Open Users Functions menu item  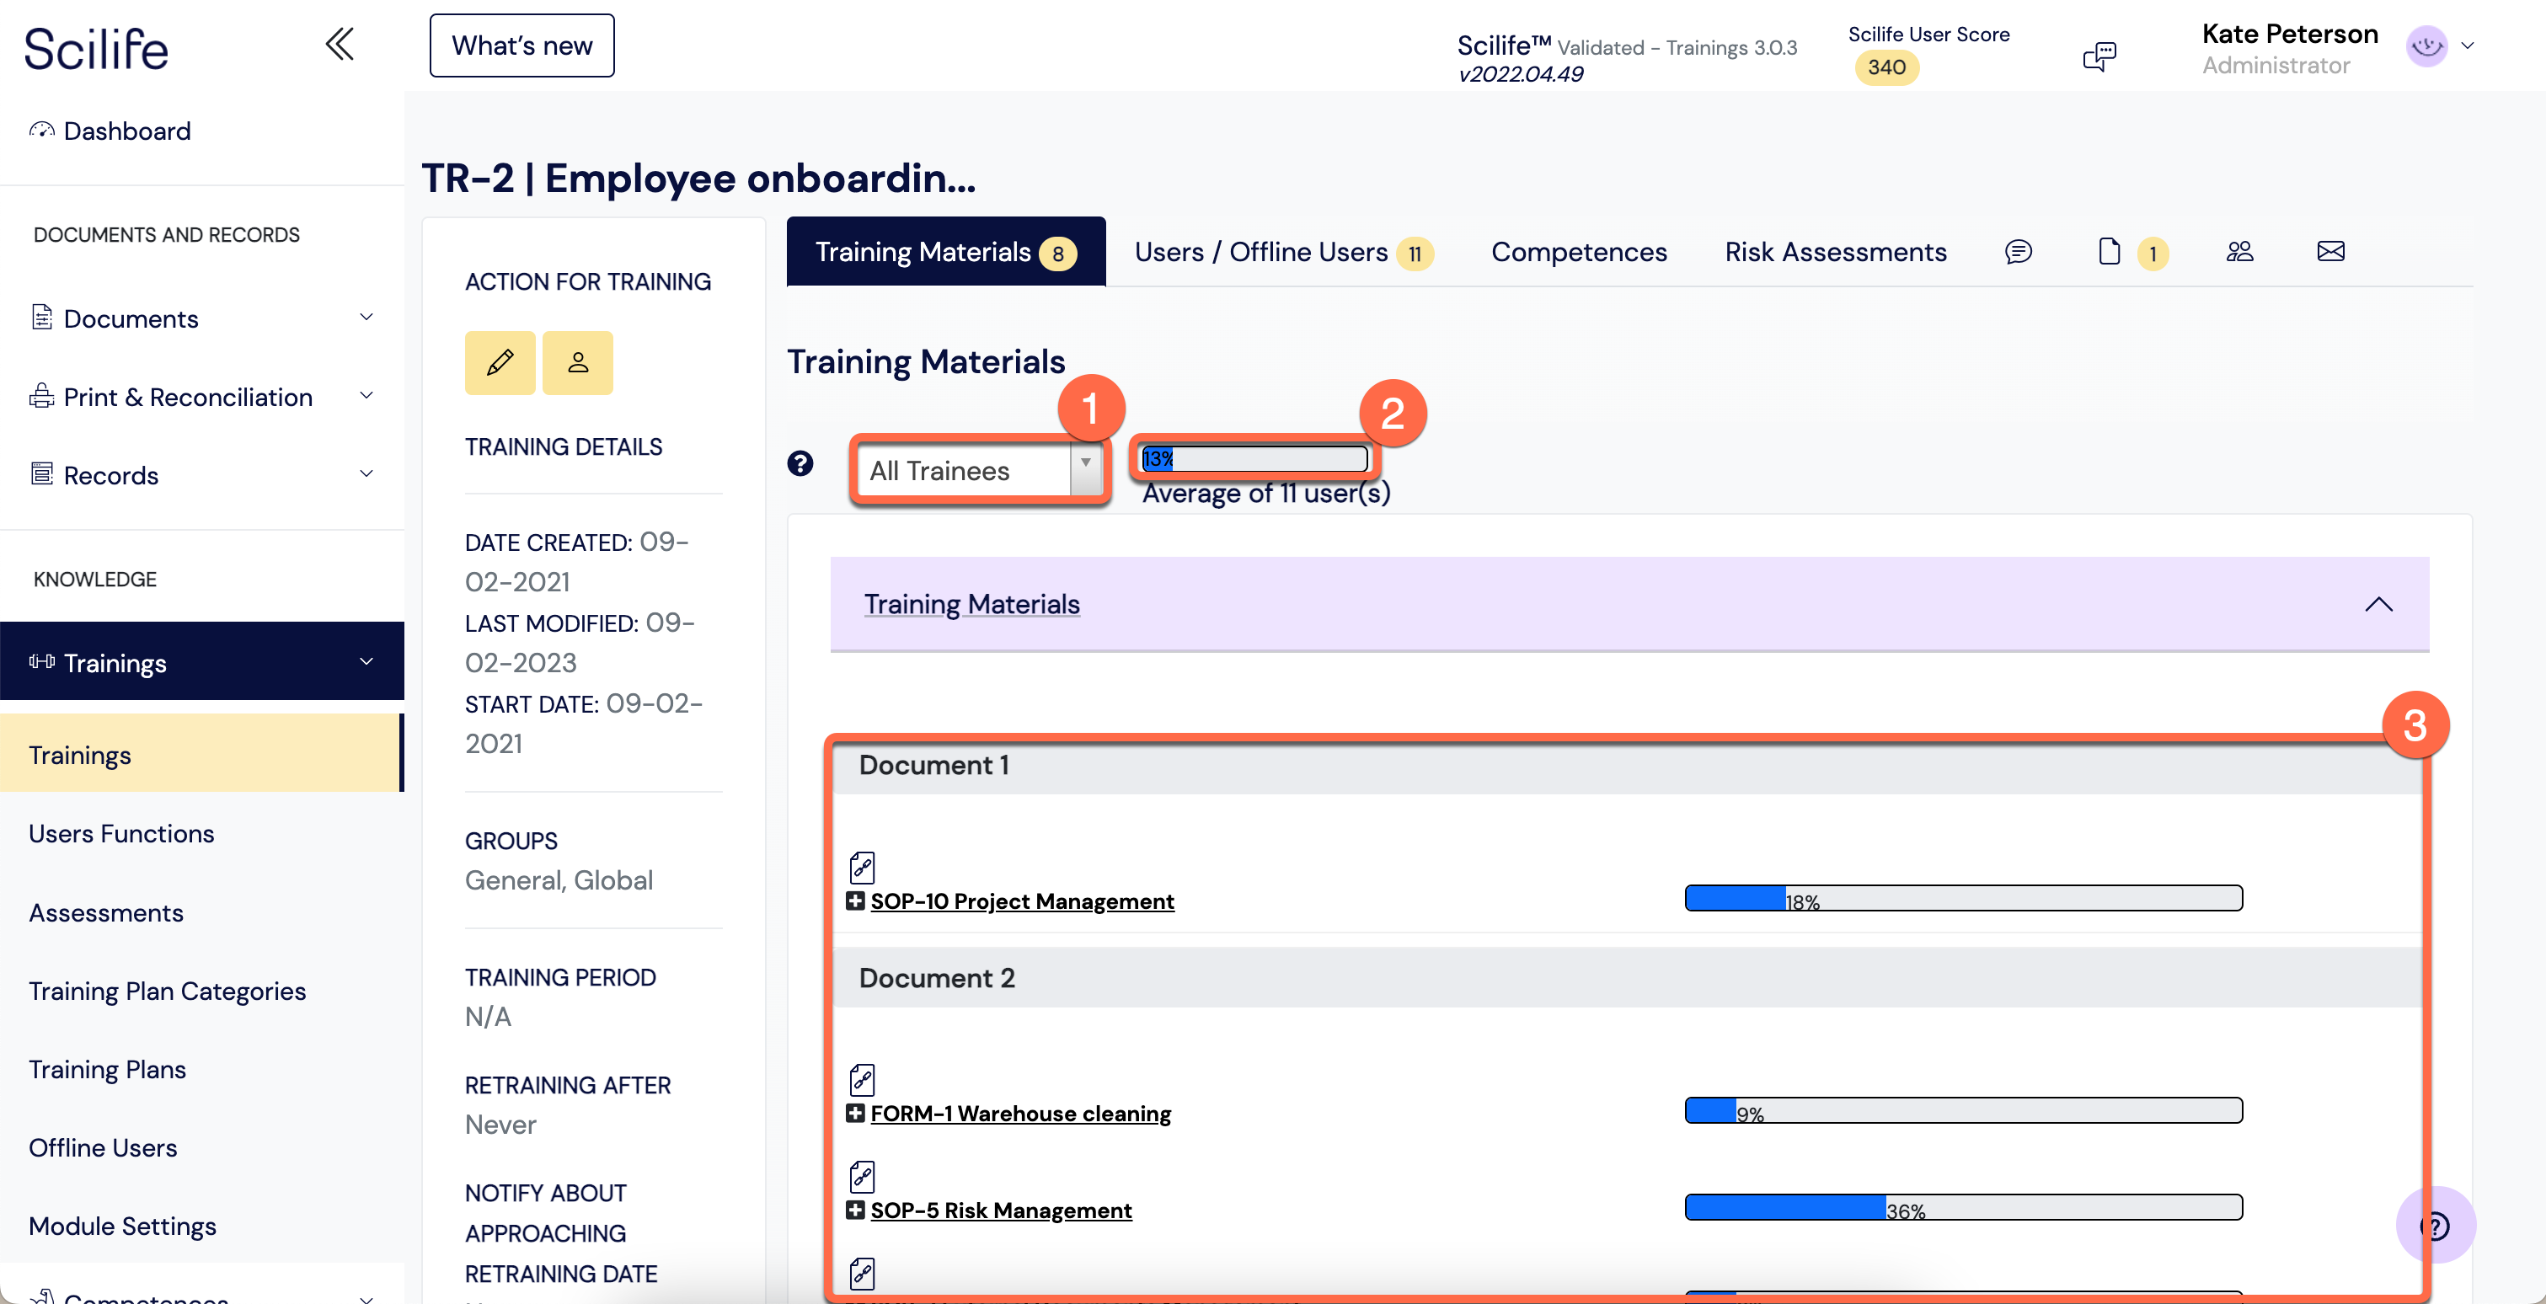pyautogui.click(x=120, y=834)
